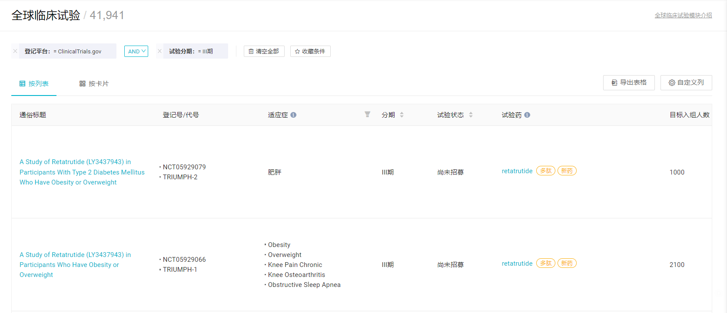Sort by 分期 column arrows
The width and height of the screenshot is (727, 313).
(x=402, y=115)
